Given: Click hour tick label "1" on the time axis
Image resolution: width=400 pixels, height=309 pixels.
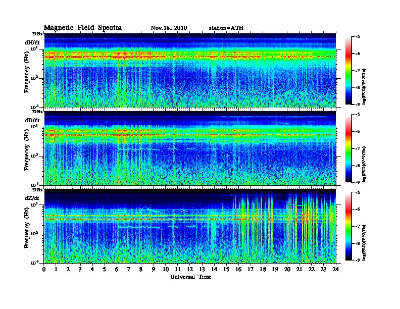Looking at the screenshot, I should (56, 269).
